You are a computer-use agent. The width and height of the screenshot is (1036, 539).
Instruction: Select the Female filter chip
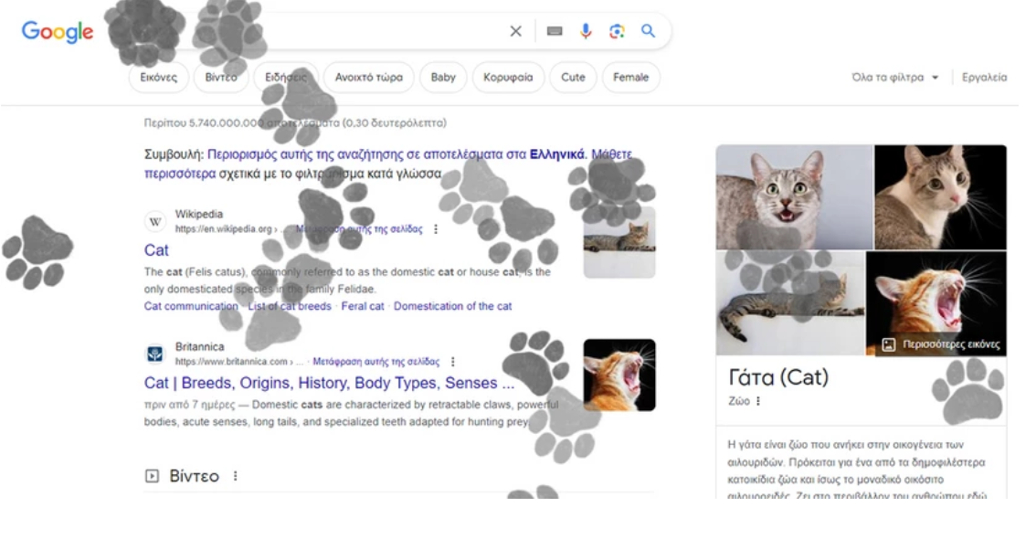(631, 78)
